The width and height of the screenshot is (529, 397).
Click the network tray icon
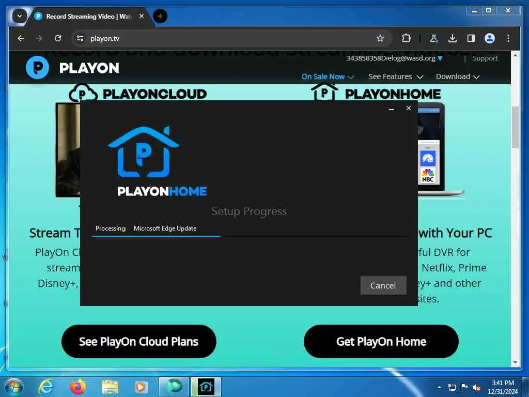tap(452, 388)
